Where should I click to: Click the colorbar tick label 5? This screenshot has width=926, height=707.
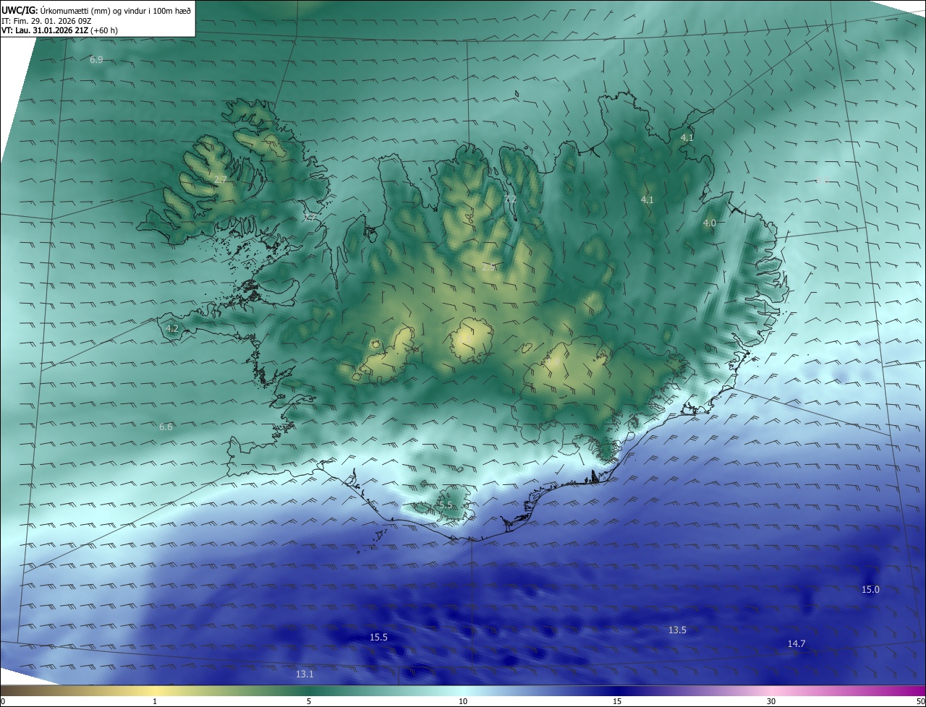pos(309,701)
